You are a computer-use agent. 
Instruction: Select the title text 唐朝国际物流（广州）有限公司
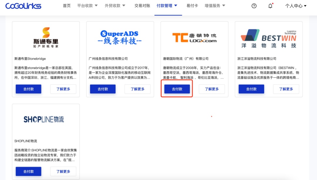tap(186, 59)
